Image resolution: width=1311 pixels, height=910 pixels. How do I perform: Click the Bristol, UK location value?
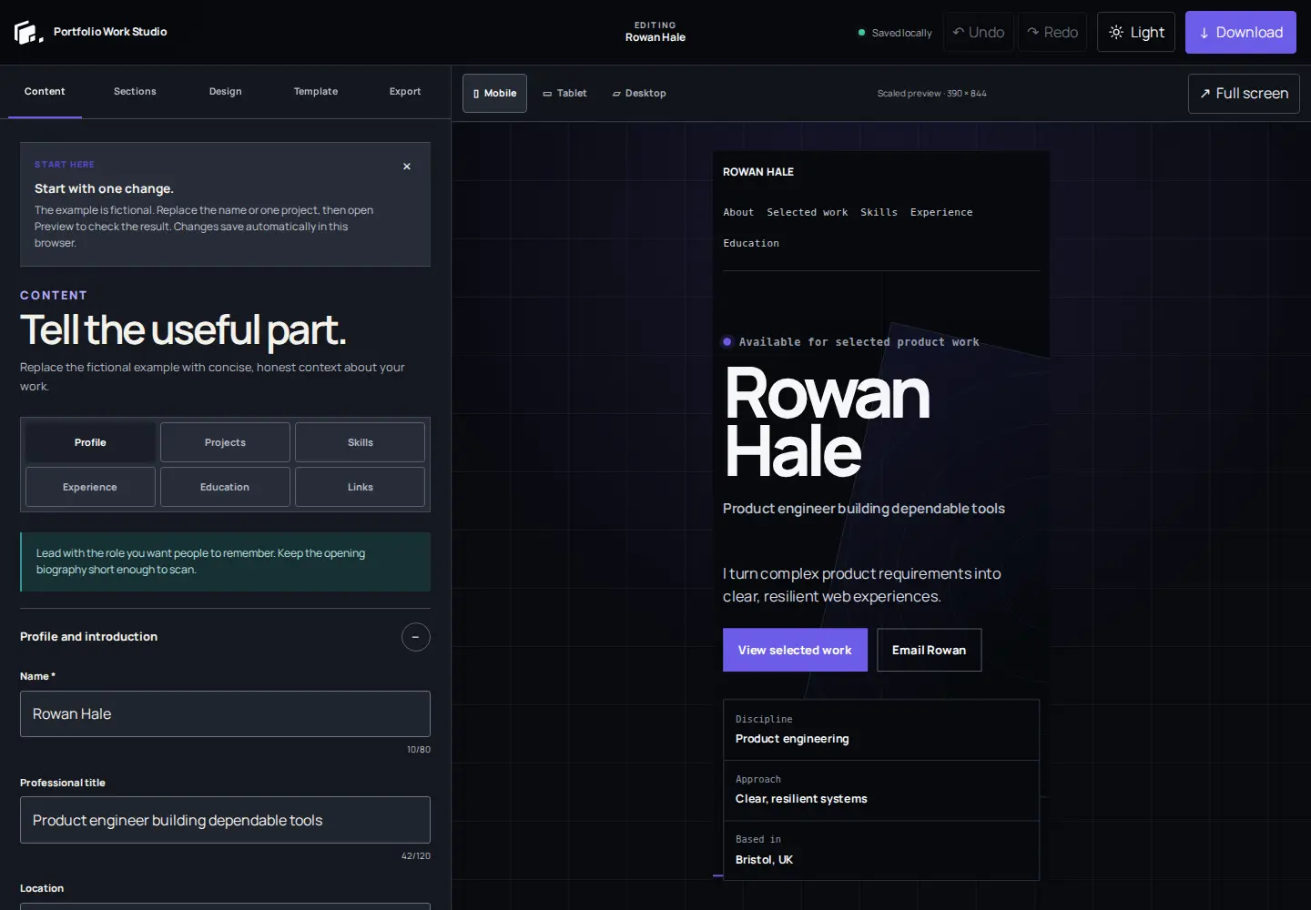tap(764, 860)
